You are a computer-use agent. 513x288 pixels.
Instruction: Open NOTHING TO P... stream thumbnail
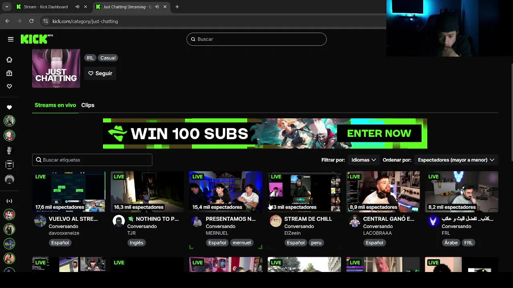147,192
